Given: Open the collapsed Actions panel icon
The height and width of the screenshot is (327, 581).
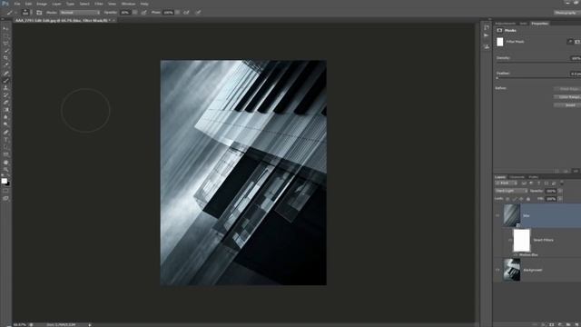Looking at the screenshot, I should click(487, 35).
